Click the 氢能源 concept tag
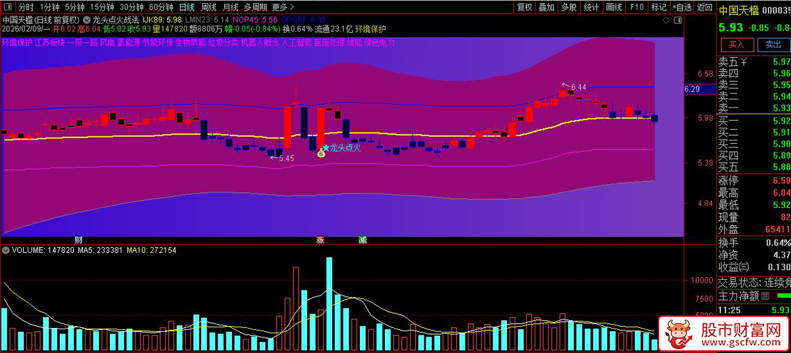The image size is (791, 353). (129, 43)
